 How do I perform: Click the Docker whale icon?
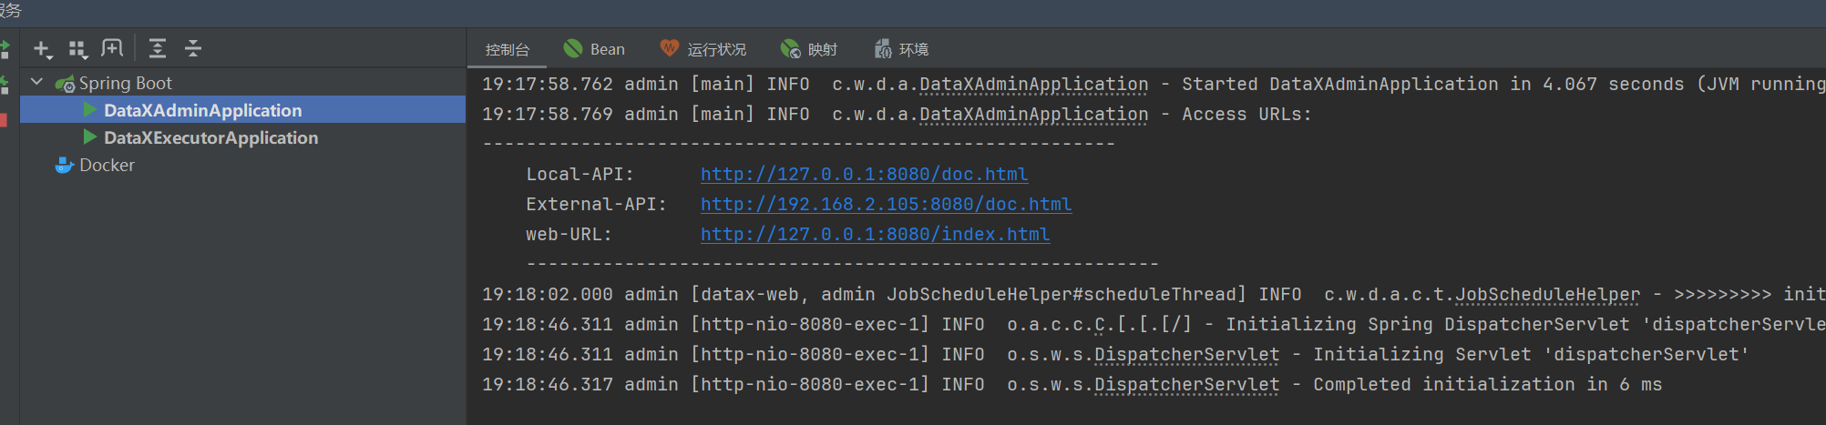(x=64, y=166)
